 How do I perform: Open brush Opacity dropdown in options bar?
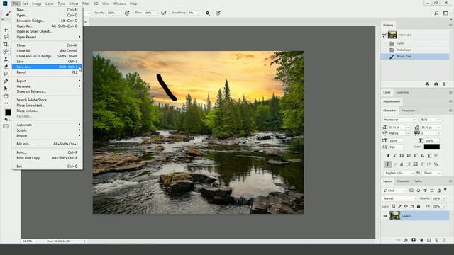tap(119, 13)
